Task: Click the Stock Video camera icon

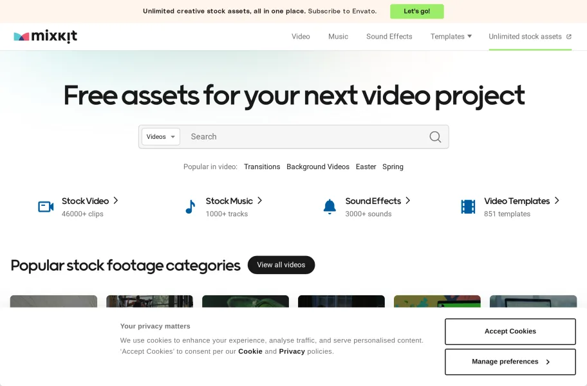Action: [x=46, y=207]
